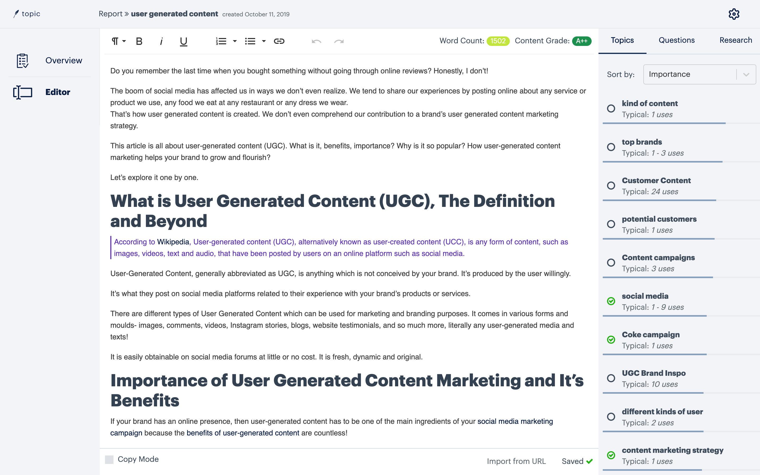Toggle the 'different kinds of user' circle
The height and width of the screenshot is (475, 760).
[x=611, y=417]
